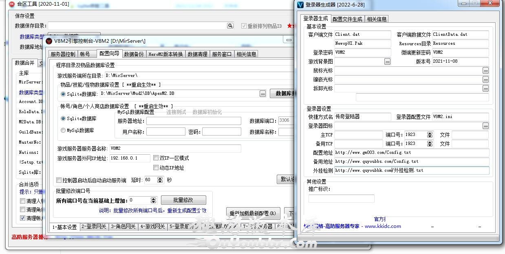Viewport: 505px width, 254px height.
Task: Open browse dialog for game background image
Action: [387, 61]
